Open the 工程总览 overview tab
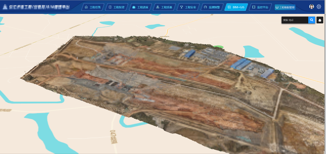The height and width of the screenshot is (154, 326). (x=93, y=7)
